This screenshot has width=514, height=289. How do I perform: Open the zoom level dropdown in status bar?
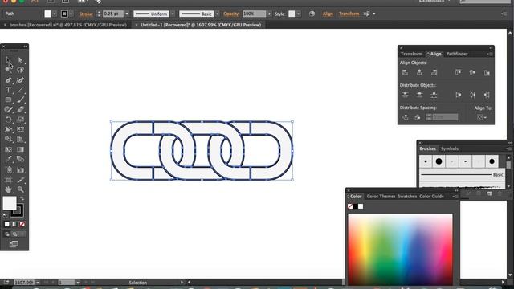[38, 283]
